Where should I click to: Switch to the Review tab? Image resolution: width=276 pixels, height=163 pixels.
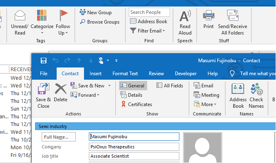pyautogui.click(x=156, y=74)
